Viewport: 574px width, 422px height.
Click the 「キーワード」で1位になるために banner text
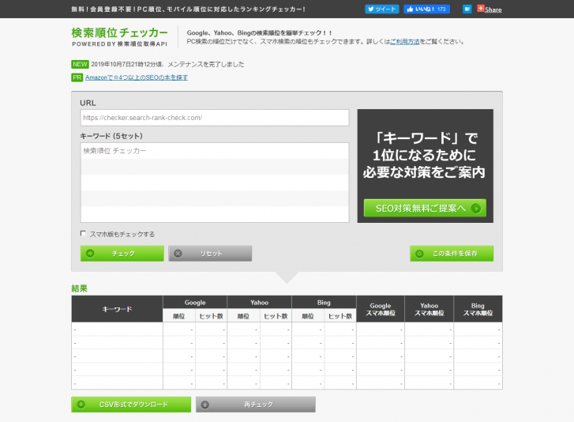[x=425, y=156]
